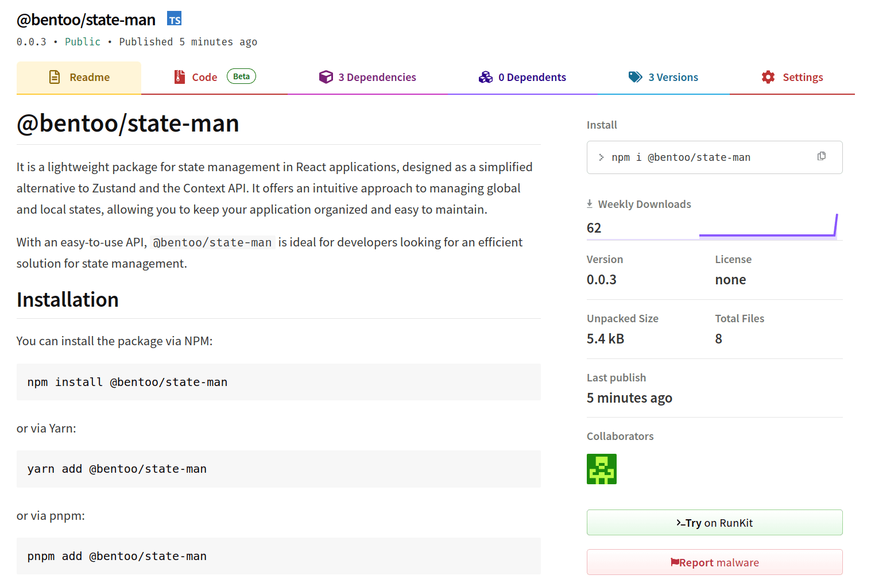The width and height of the screenshot is (871, 579).
Task: Open the package Settings tab
Action: [x=792, y=78]
